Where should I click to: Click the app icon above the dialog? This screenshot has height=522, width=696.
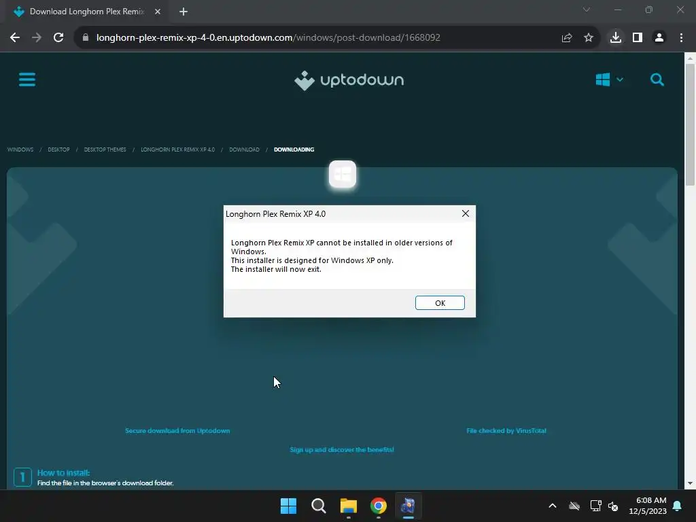[343, 174]
